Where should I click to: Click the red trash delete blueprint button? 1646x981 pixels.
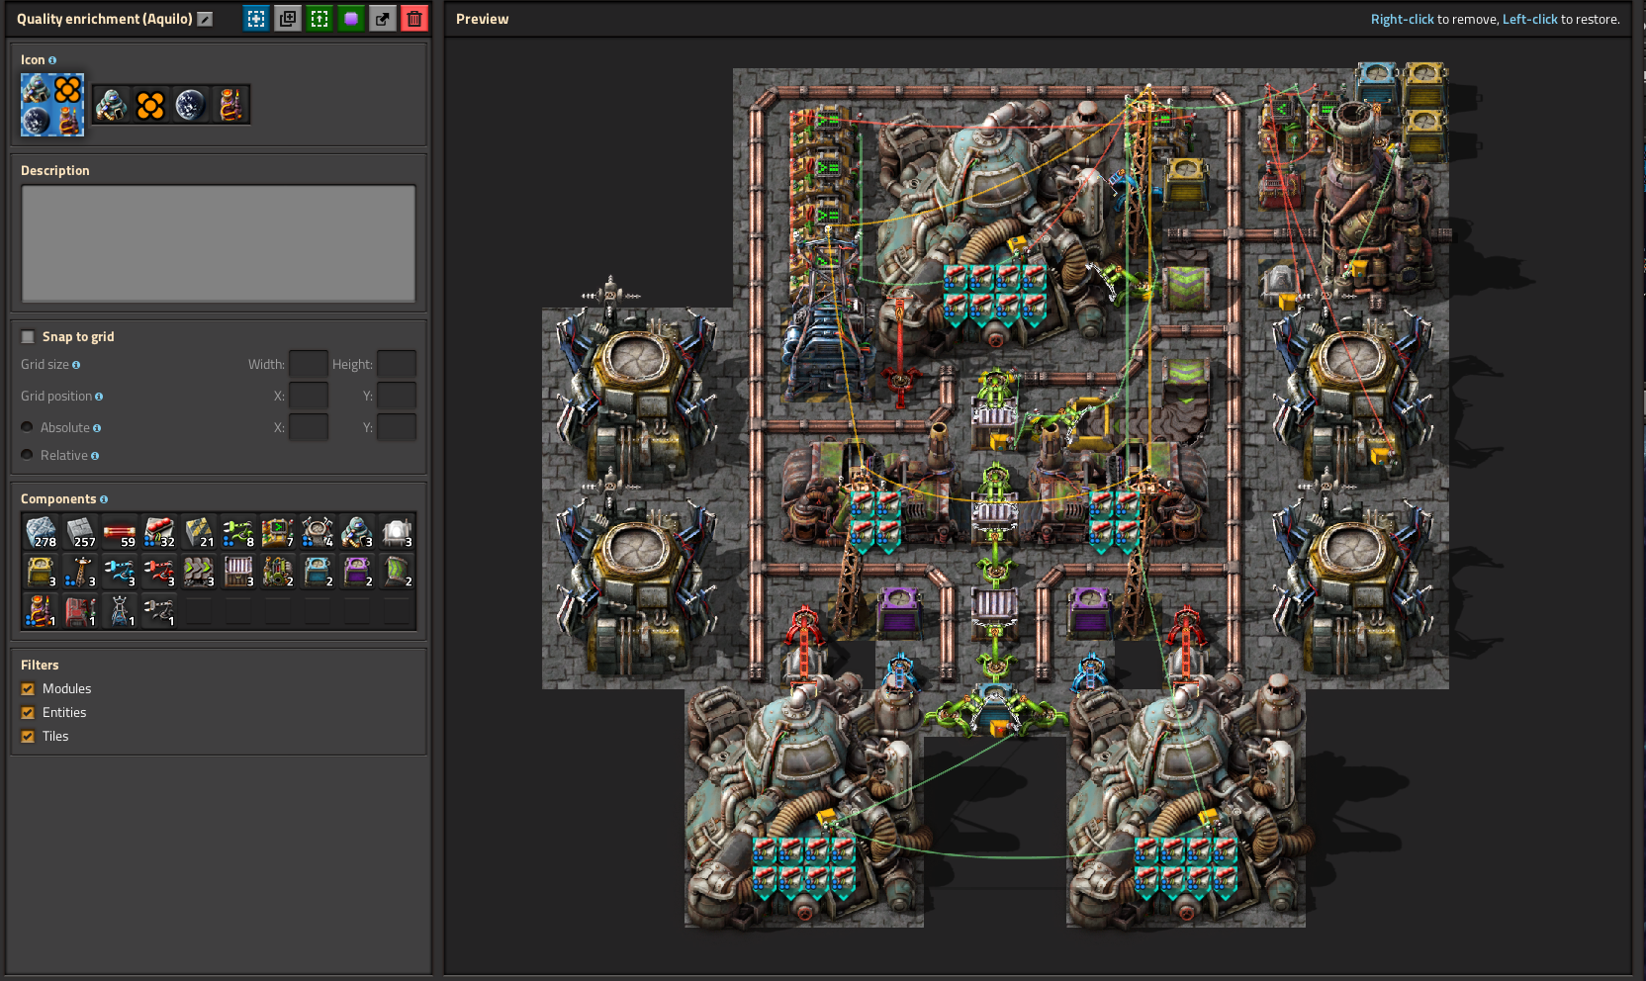[414, 19]
